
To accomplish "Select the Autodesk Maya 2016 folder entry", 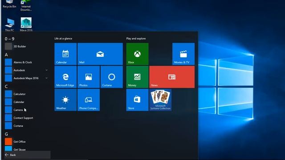I will (27, 78).
